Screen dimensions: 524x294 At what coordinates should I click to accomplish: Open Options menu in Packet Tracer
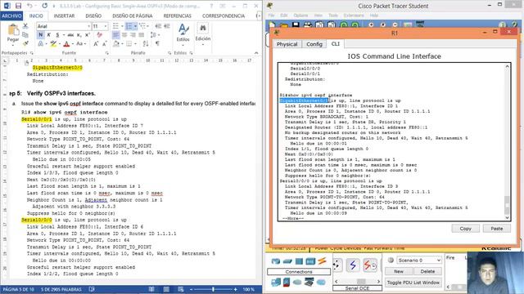click(300, 16)
